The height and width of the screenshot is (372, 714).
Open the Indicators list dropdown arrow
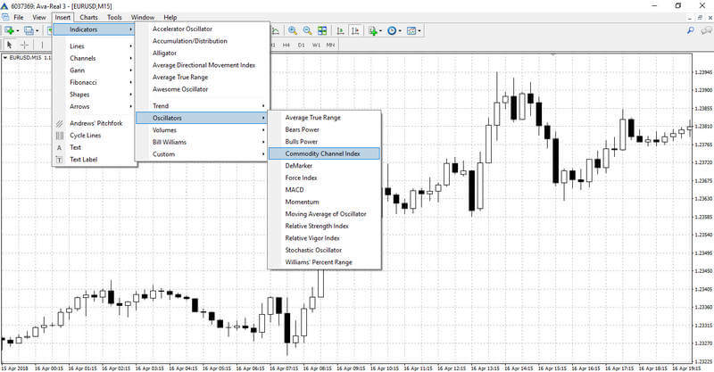tap(381, 31)
